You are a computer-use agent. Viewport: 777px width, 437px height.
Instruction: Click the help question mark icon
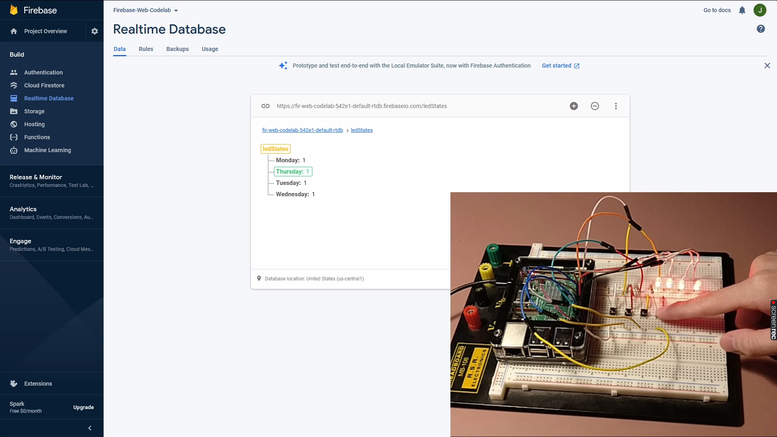click(761, 29)
